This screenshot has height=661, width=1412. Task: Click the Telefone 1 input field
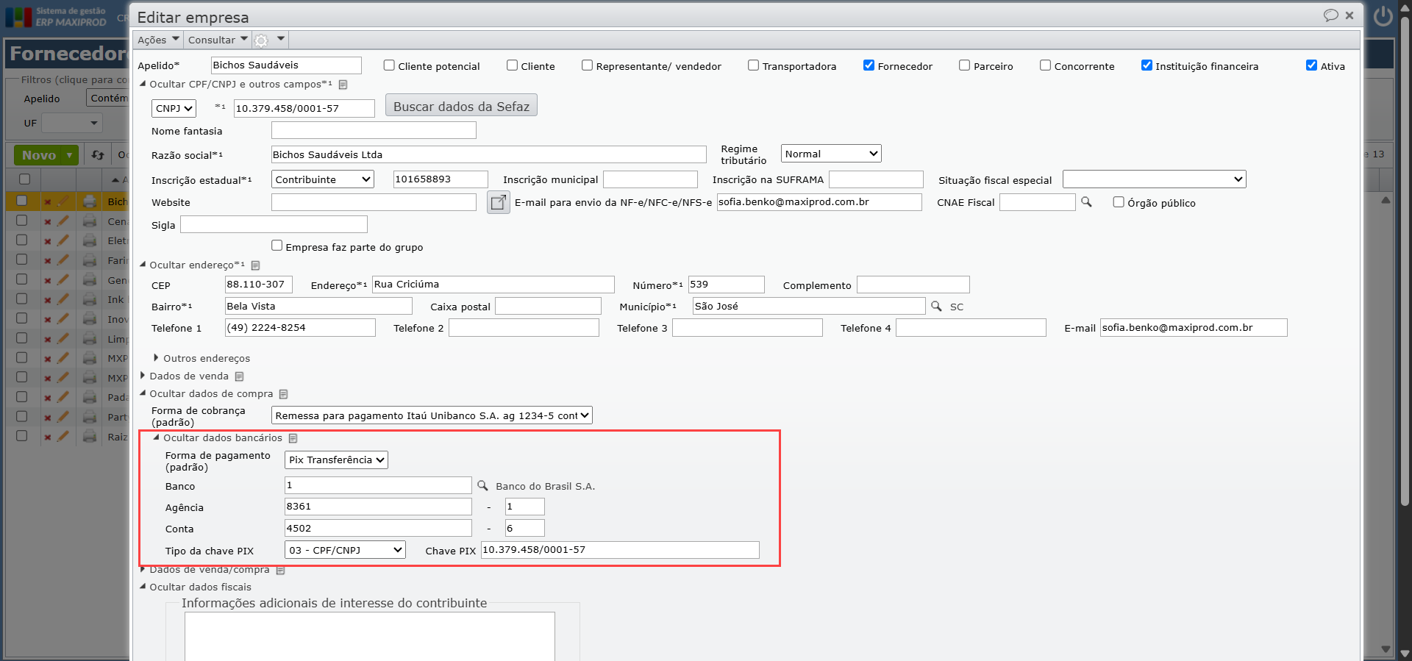300,328
